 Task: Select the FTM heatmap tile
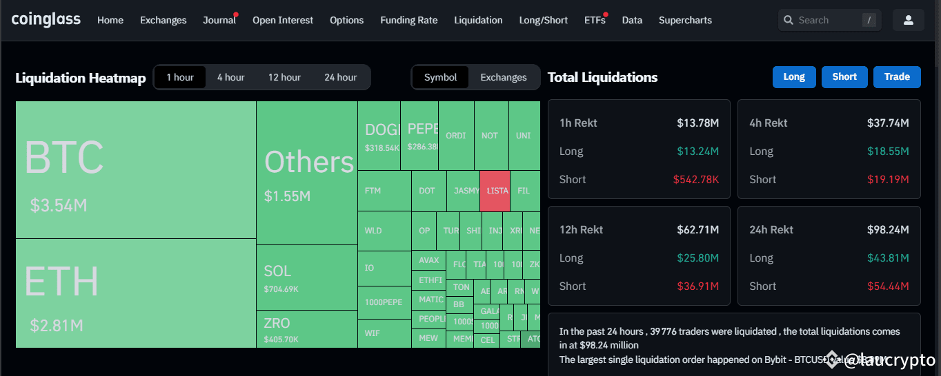click(385, 191)
